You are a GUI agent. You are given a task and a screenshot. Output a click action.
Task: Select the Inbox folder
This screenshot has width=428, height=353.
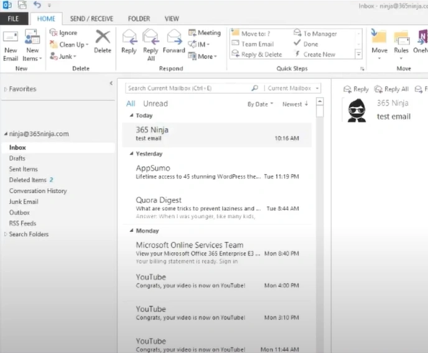point(58,147)
